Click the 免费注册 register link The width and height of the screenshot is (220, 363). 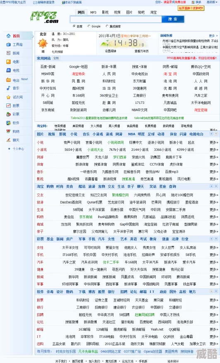180,2
